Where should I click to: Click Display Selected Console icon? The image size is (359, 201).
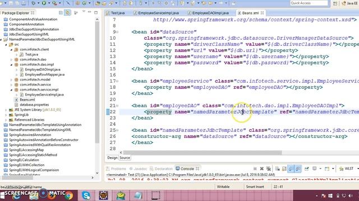click(x=315, y=169)
